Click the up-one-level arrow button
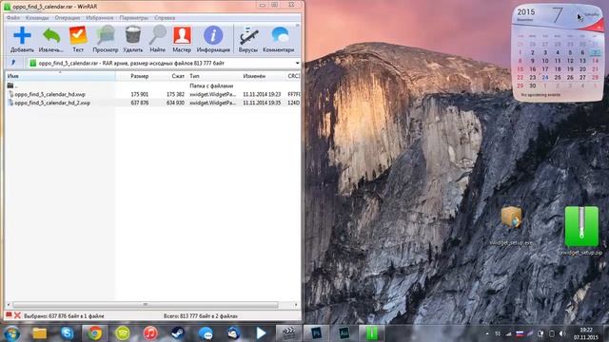Image resolution: width=609 pixels, height=342 pixels. click(x=13, y=63)
